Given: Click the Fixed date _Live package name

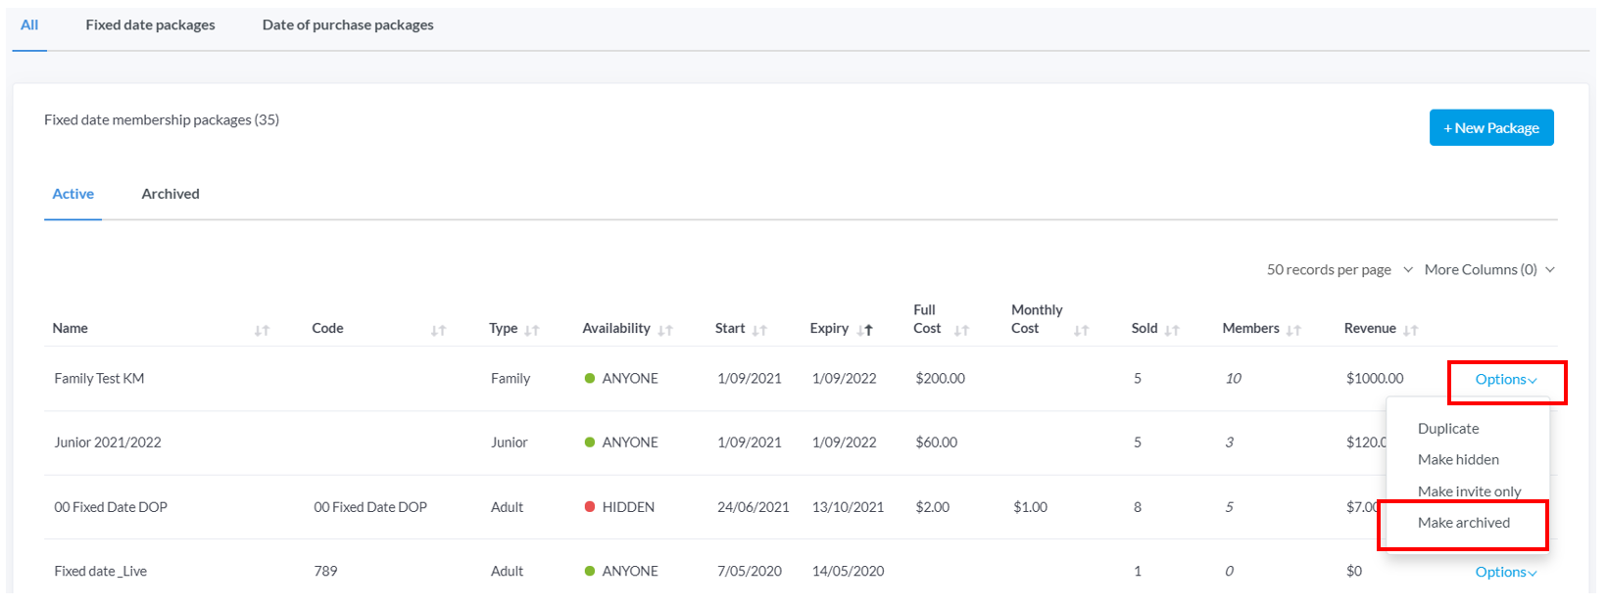Looking at the screenshot, I should click(x=100, y=571).
